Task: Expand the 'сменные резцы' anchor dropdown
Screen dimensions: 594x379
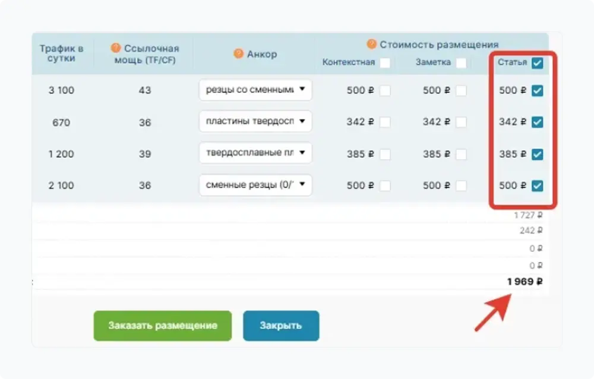Action: (x=255, y=185)
